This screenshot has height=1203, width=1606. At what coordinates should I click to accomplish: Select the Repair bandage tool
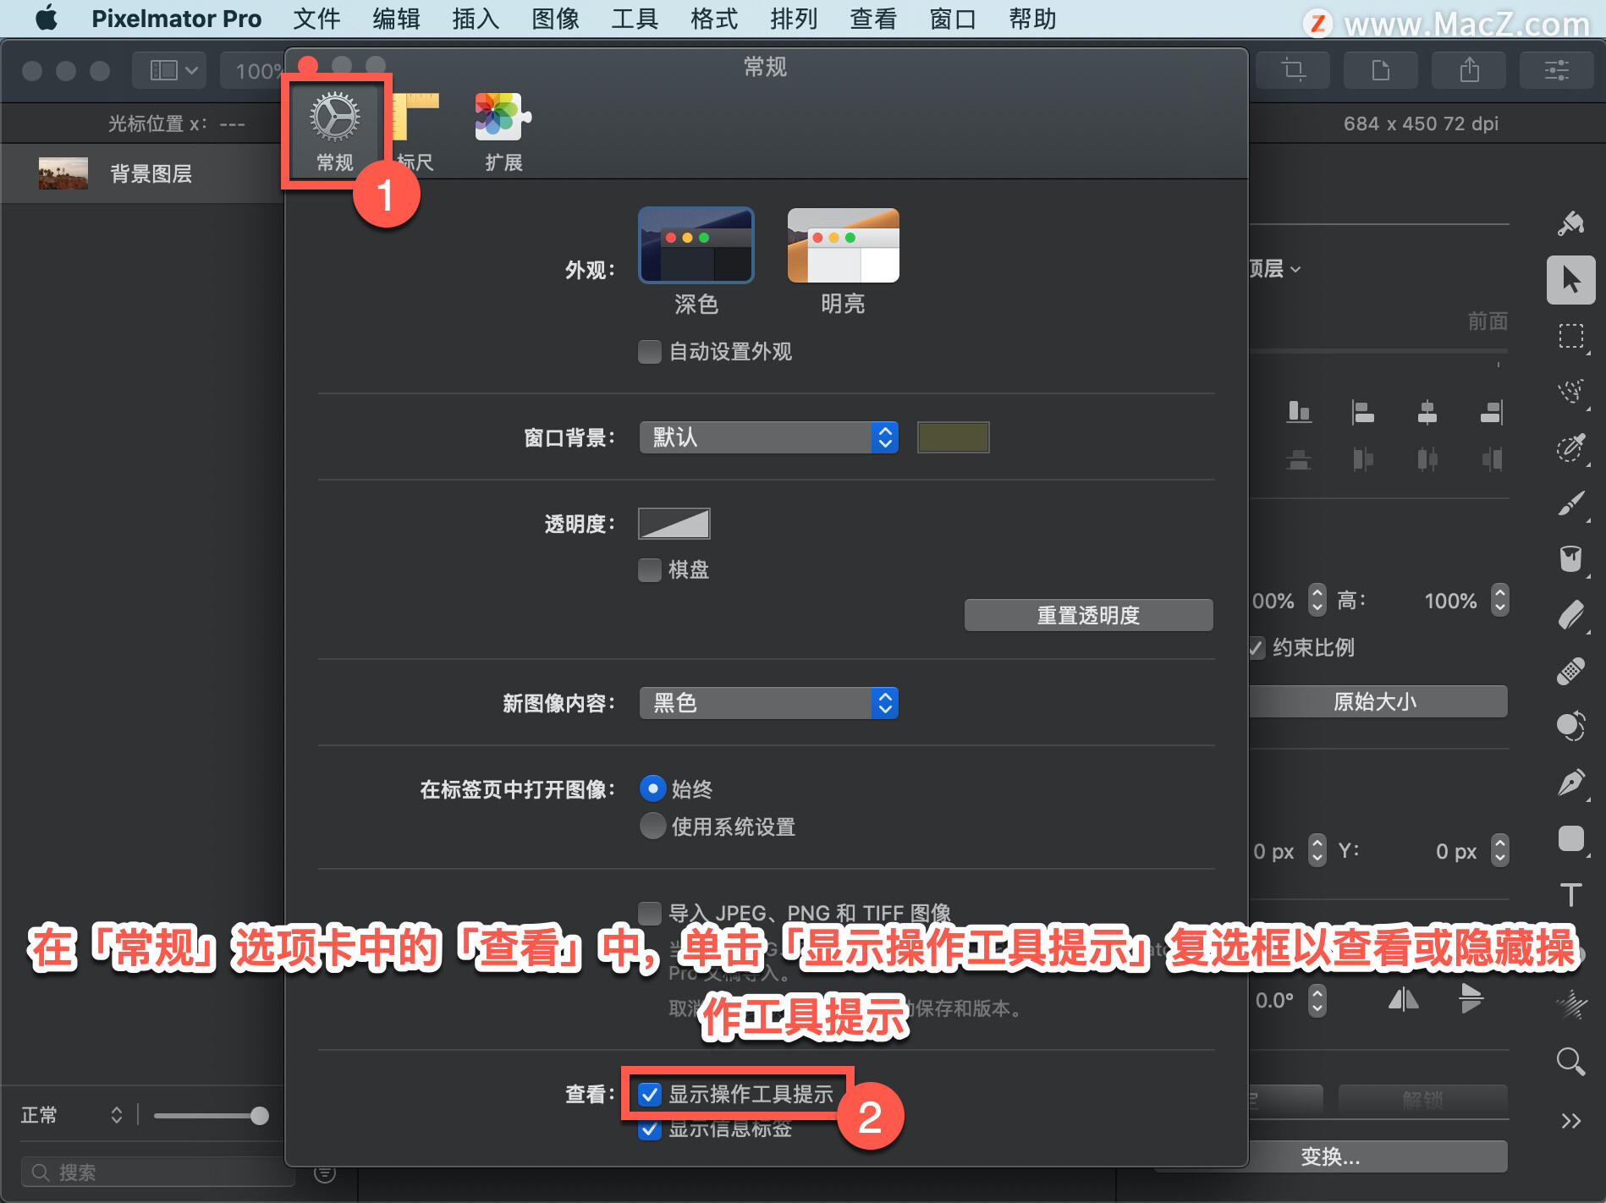click(x=1571, y=671)
